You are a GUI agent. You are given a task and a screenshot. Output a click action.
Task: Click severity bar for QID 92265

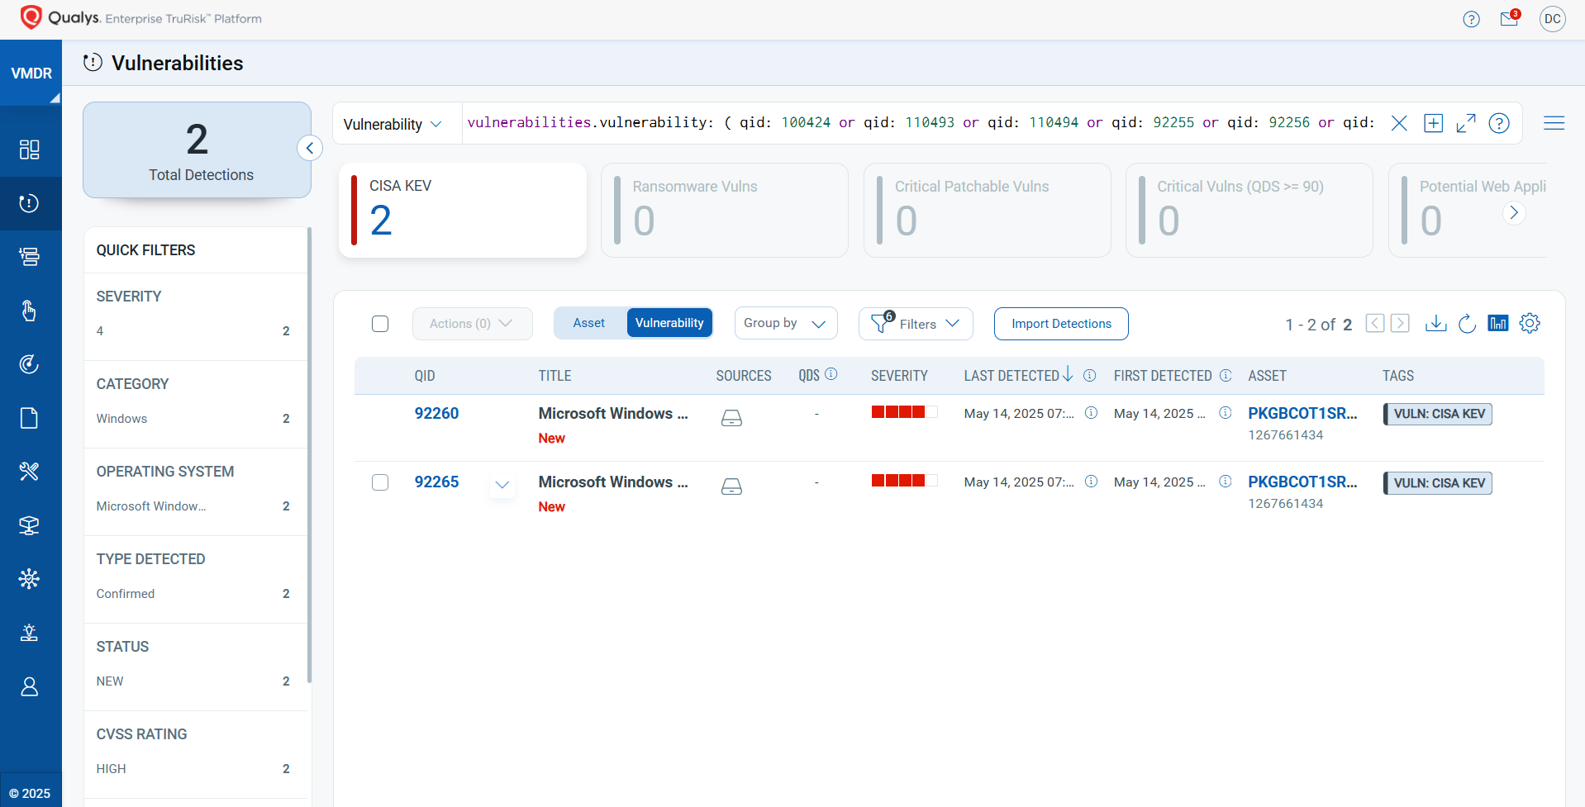point(904,480)
